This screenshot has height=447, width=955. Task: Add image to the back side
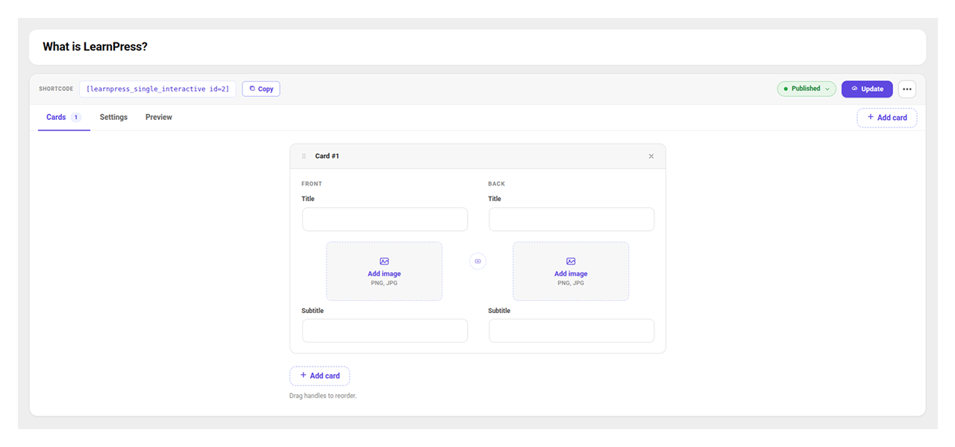(571, 271)
